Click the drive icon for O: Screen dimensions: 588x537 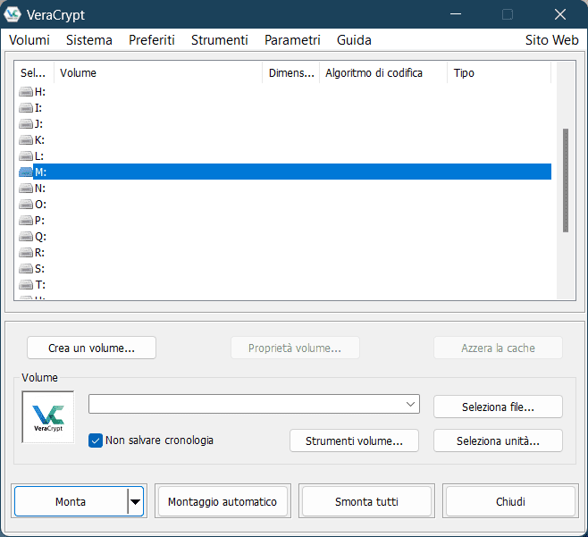[x=26, y=205]
